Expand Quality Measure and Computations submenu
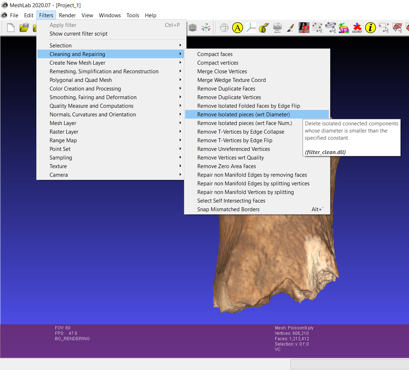Screen dimensions: 409x370 click(x=111, y=106)
